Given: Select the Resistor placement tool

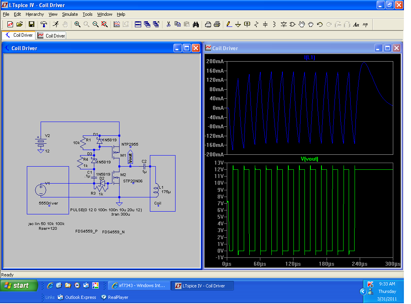Looking at the screenshot, I should [256, 24].
